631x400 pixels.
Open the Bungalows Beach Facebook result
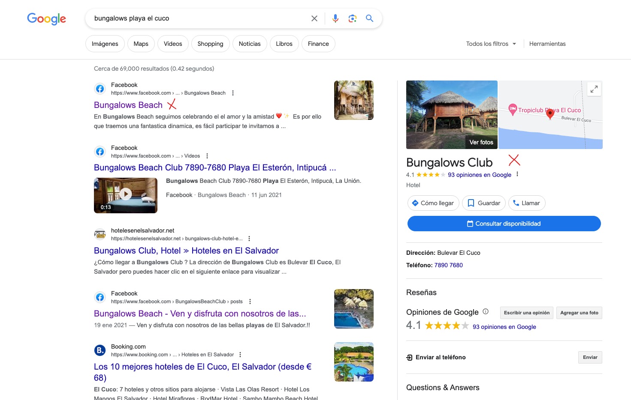[x=128, y=105]
